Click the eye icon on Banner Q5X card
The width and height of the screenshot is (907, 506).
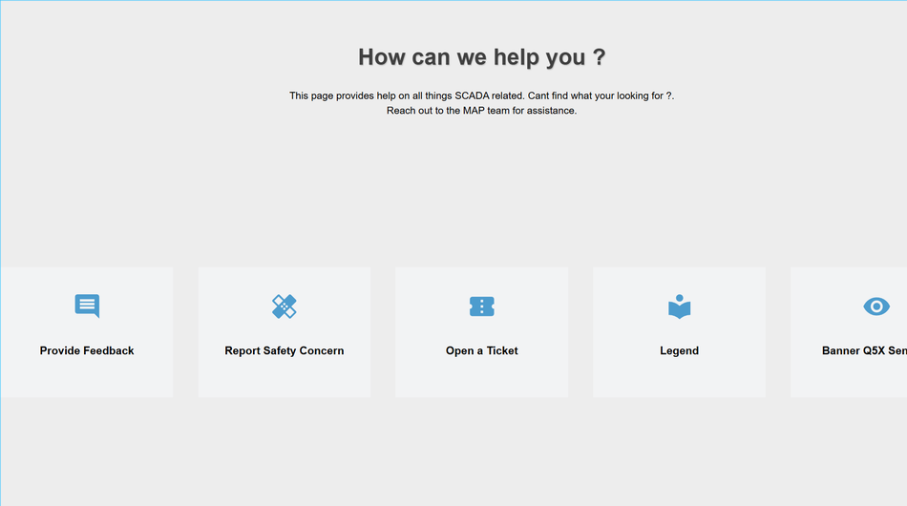click(876, 306)
